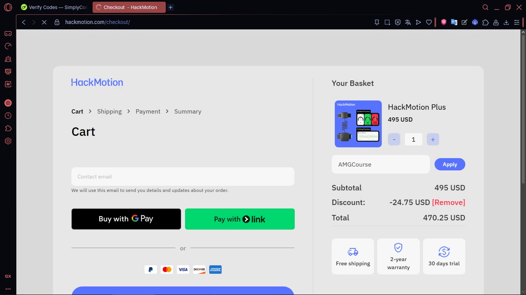Click the Total 470.25 USD amount
Image resolution: width=526 pixels, height=295 pixels.
[x=444, y=218]
